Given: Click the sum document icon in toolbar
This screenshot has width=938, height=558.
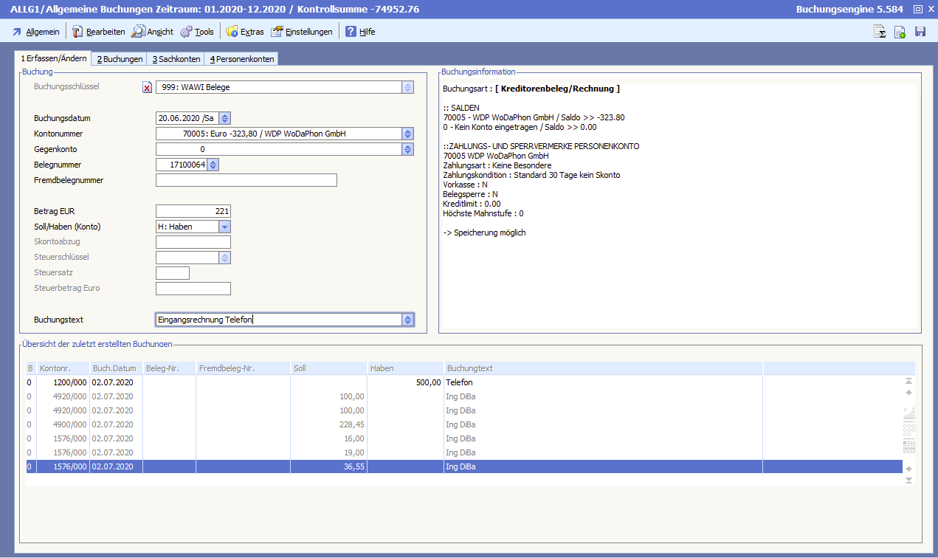Looking at the screenshot, I should click(880, 32).
